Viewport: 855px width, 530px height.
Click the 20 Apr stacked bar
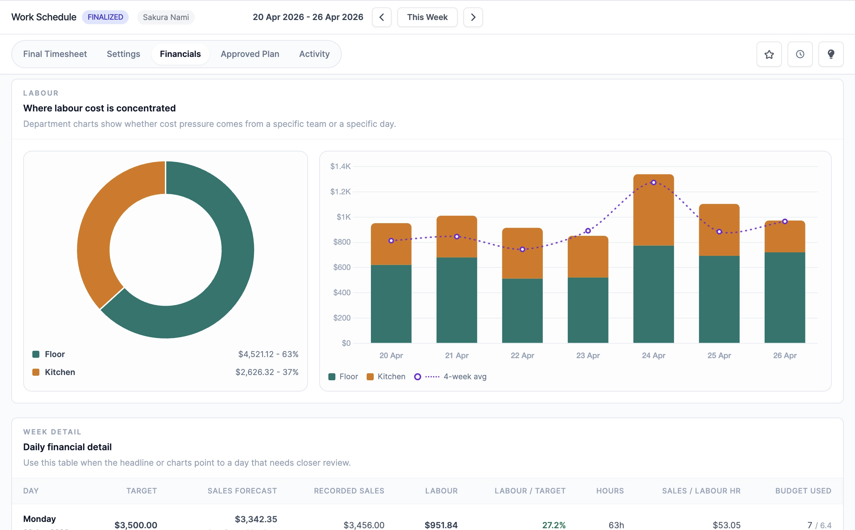click(x=391, y=283)
